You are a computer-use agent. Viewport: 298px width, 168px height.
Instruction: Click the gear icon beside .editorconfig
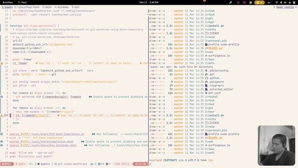(206, 70)
